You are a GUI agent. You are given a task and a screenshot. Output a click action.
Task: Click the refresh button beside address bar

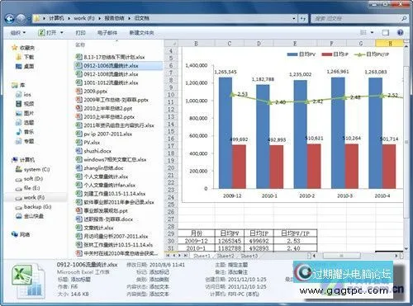click(x=303, y=18)
